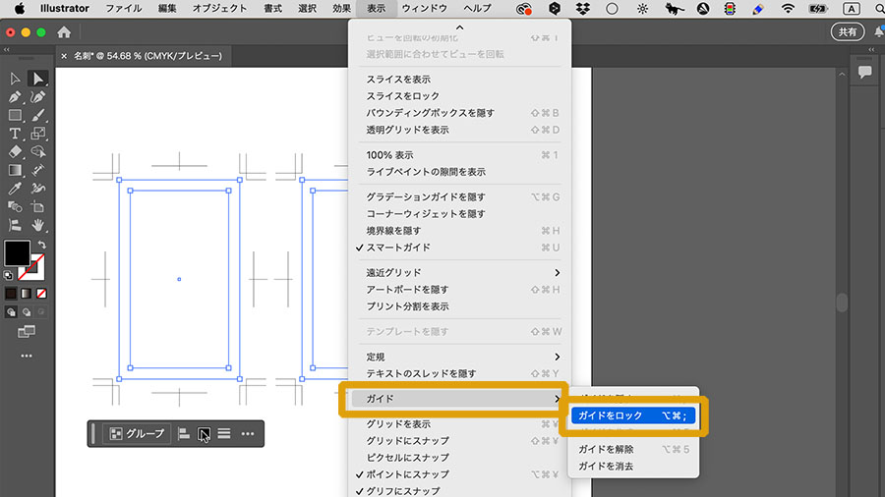Choose バウンディングボックスを隠す

pyautogui.click(x=459, y=113)
